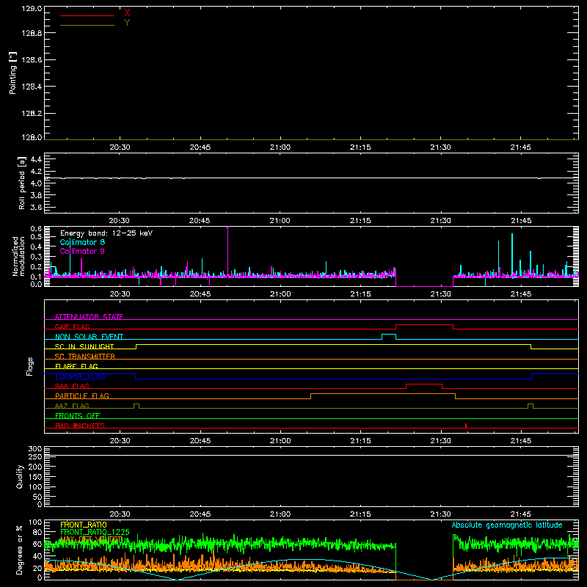Click the Normalized modulation axis title
Screen dimensions: 587x587
(18, 256)
